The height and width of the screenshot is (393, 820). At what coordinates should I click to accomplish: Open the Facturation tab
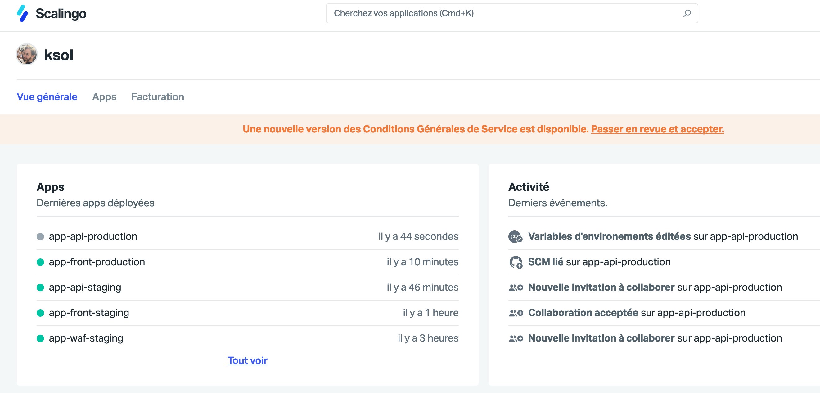tap(158, 97)
